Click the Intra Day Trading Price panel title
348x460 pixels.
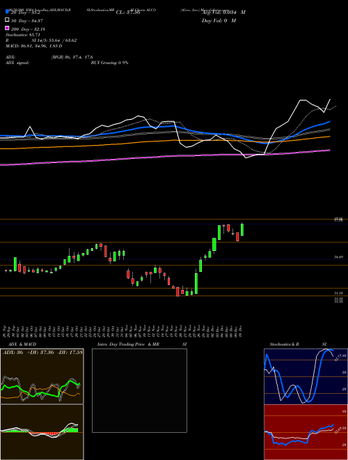pos(142,344)
